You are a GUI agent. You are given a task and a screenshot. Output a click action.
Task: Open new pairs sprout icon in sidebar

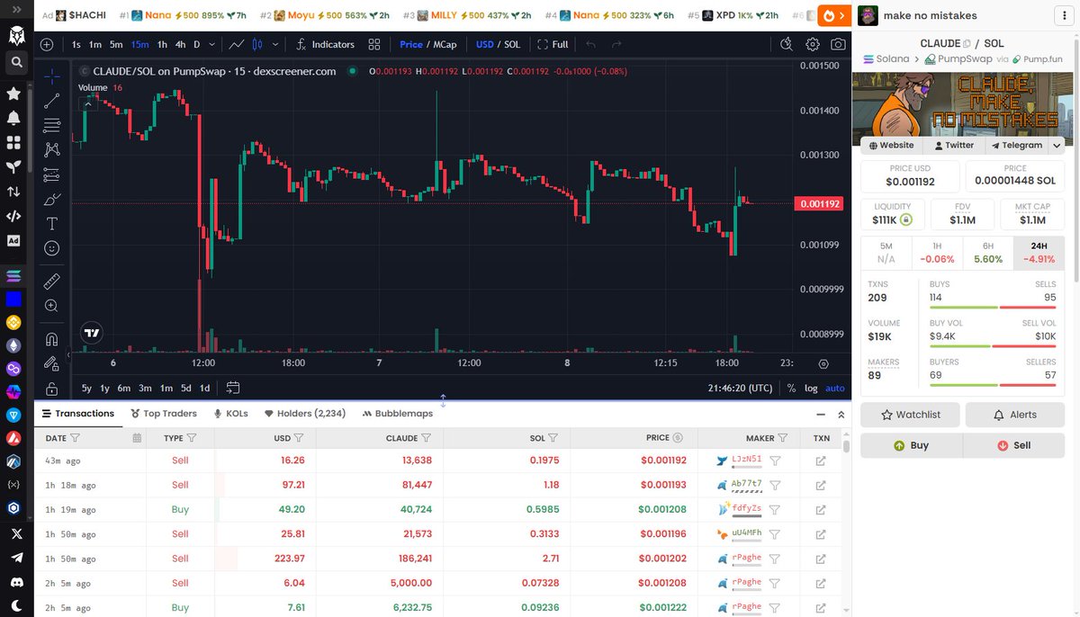tap(13, 166)
